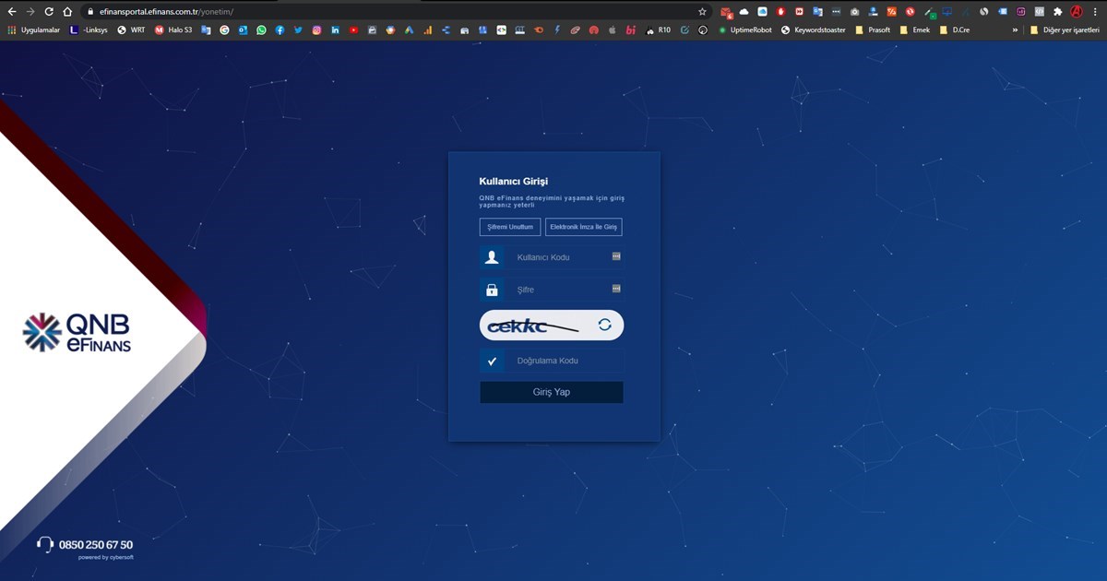The image size is (1107, 581).
Task: Open the Chrome profile avatar
Action: coord(1076,12)
